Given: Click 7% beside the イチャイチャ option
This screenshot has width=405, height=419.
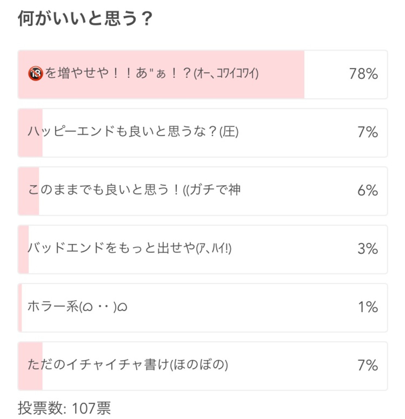Looking at the screenshot, I should 367,365.
